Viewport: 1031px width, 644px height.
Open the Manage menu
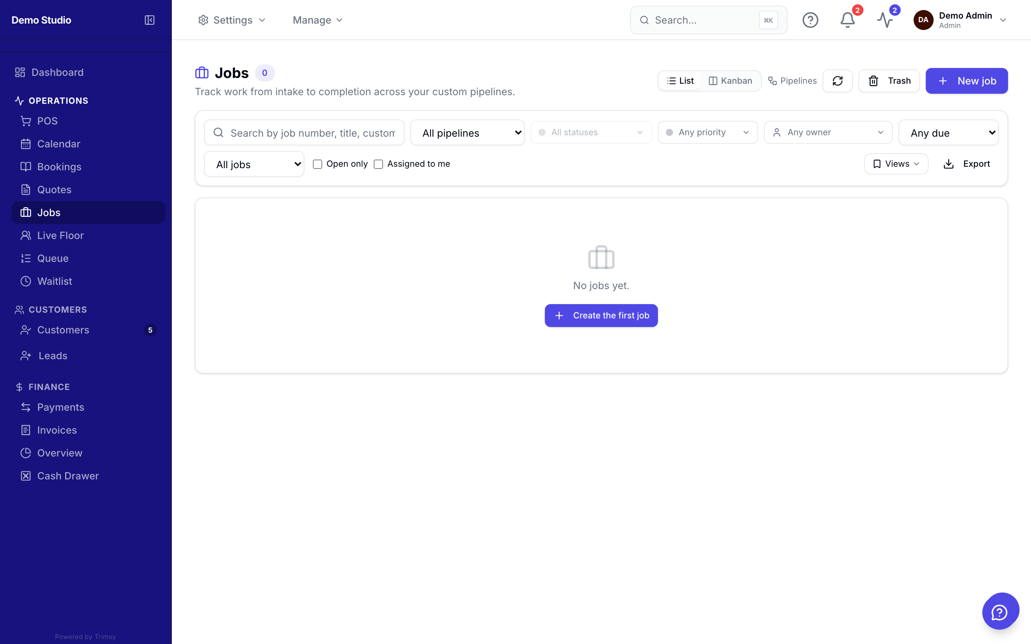(x=318, y=20)
